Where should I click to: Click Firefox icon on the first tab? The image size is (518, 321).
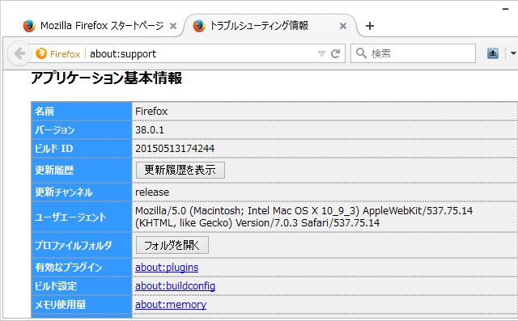coord(29,26)
